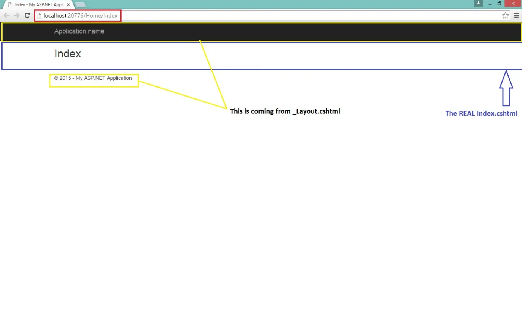522x312 pixels.
Task: Click the 'This is coming from _Layout.cshtml' label
Action: tap(285, 111)
